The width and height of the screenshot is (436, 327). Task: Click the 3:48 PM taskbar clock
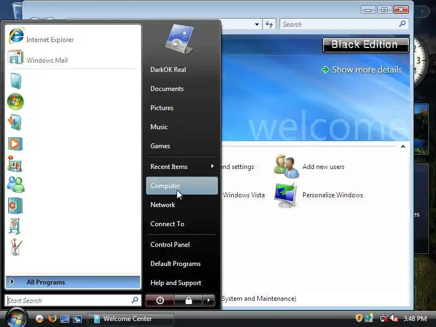[x=415, y=318]
